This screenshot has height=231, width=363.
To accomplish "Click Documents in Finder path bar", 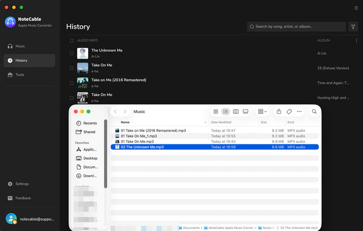I will pyautogui.click(x=189, y=228).
